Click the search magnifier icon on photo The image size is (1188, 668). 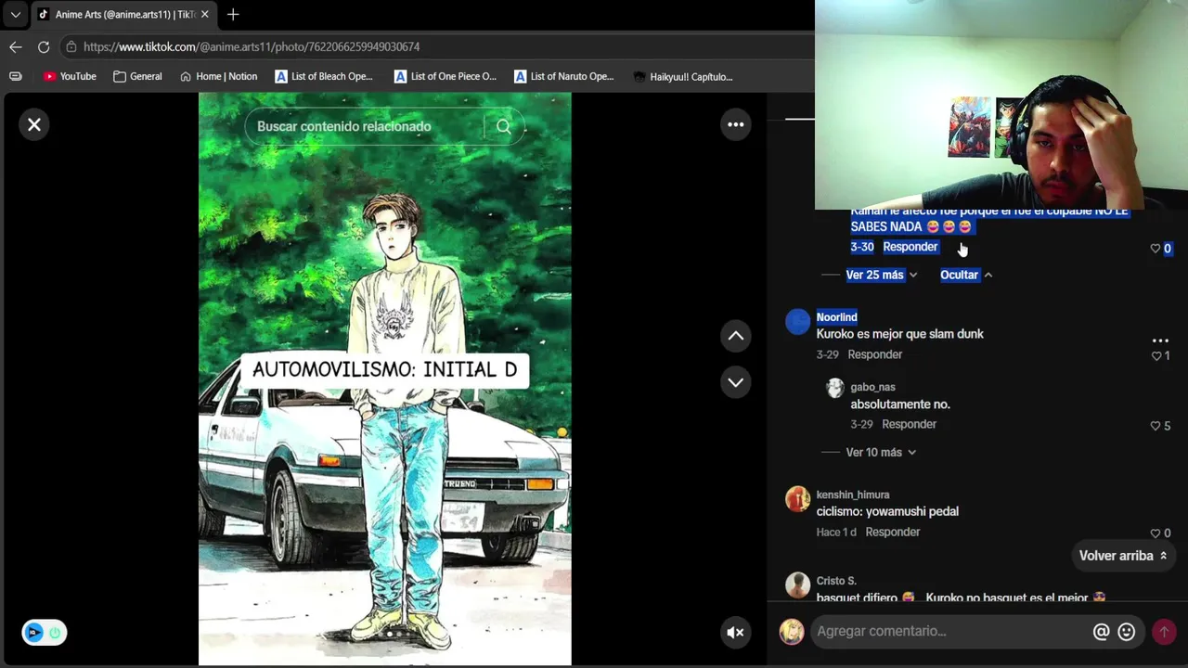pyautogui.click(x=504, y=126)
